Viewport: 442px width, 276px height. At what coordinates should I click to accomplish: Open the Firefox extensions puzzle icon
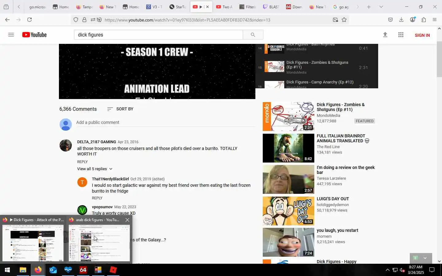[424, 20]
